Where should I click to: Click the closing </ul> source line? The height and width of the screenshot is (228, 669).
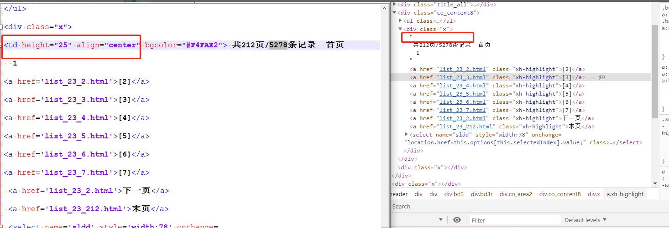point(15,9)
